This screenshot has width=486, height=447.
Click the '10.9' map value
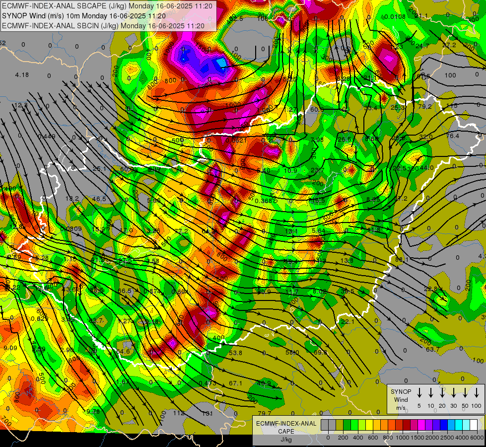point(290,171)
